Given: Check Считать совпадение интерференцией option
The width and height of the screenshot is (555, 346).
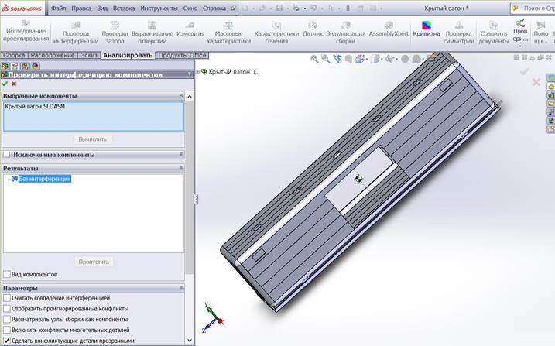Looking at the screenshot, I should coord(7,298).
